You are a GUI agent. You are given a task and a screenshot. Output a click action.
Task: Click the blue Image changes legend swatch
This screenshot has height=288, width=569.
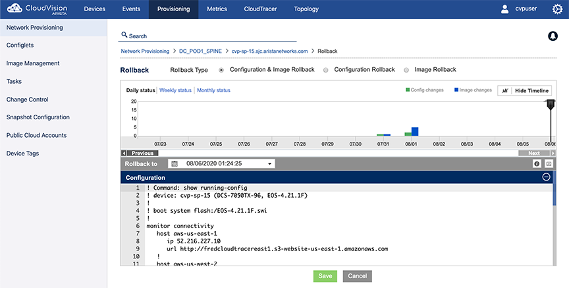456,90
